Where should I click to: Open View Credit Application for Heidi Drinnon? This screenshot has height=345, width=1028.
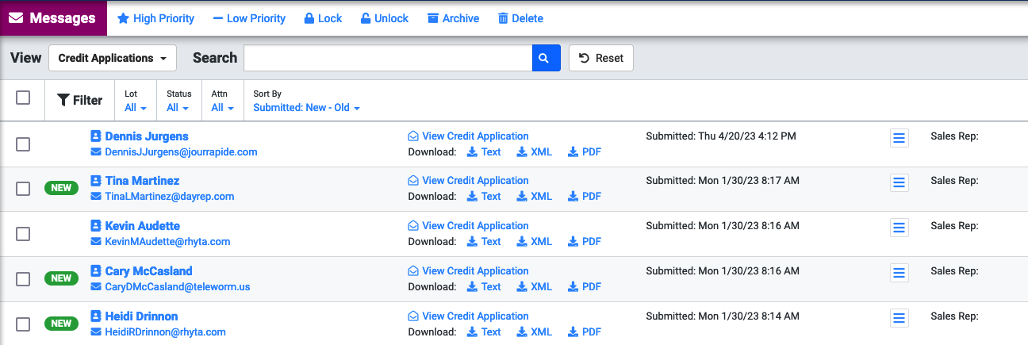(468, 316)
